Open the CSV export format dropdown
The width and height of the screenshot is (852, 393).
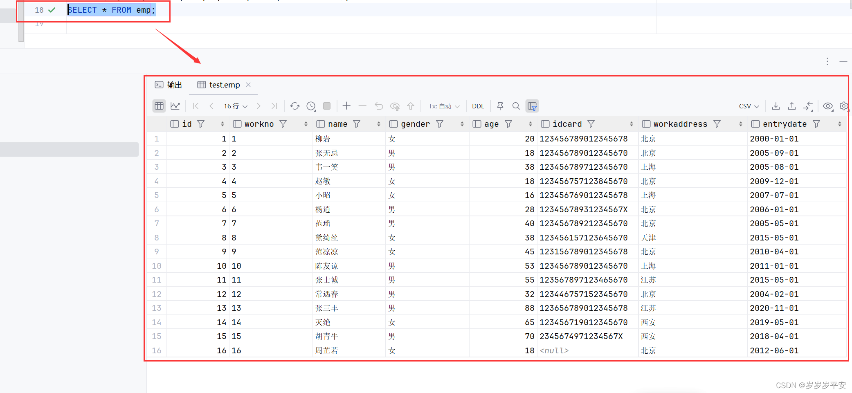(x=749, y=106)
